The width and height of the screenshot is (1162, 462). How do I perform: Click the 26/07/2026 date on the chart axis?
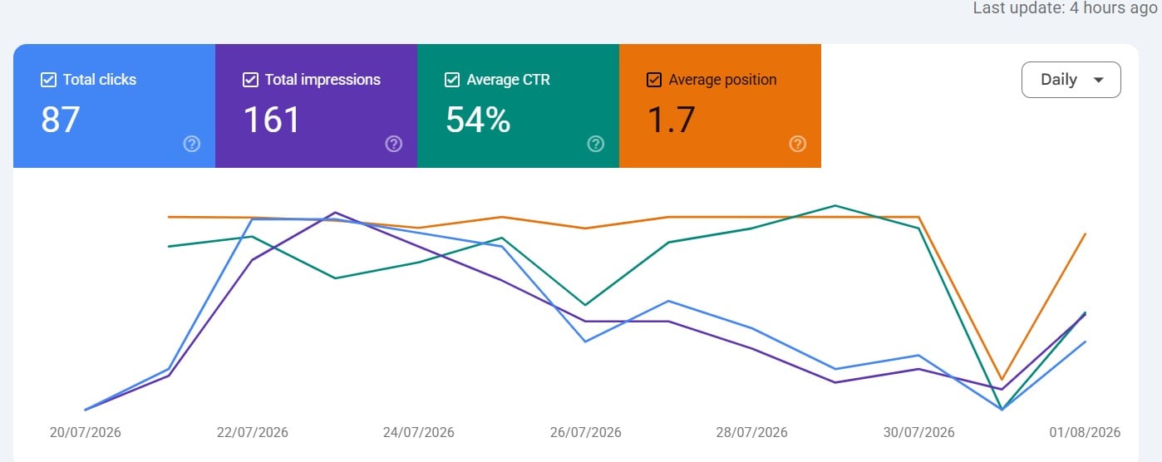586,433
